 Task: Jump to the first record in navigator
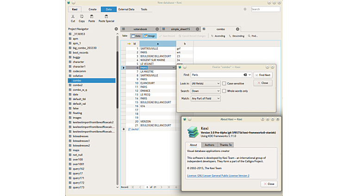133,187
